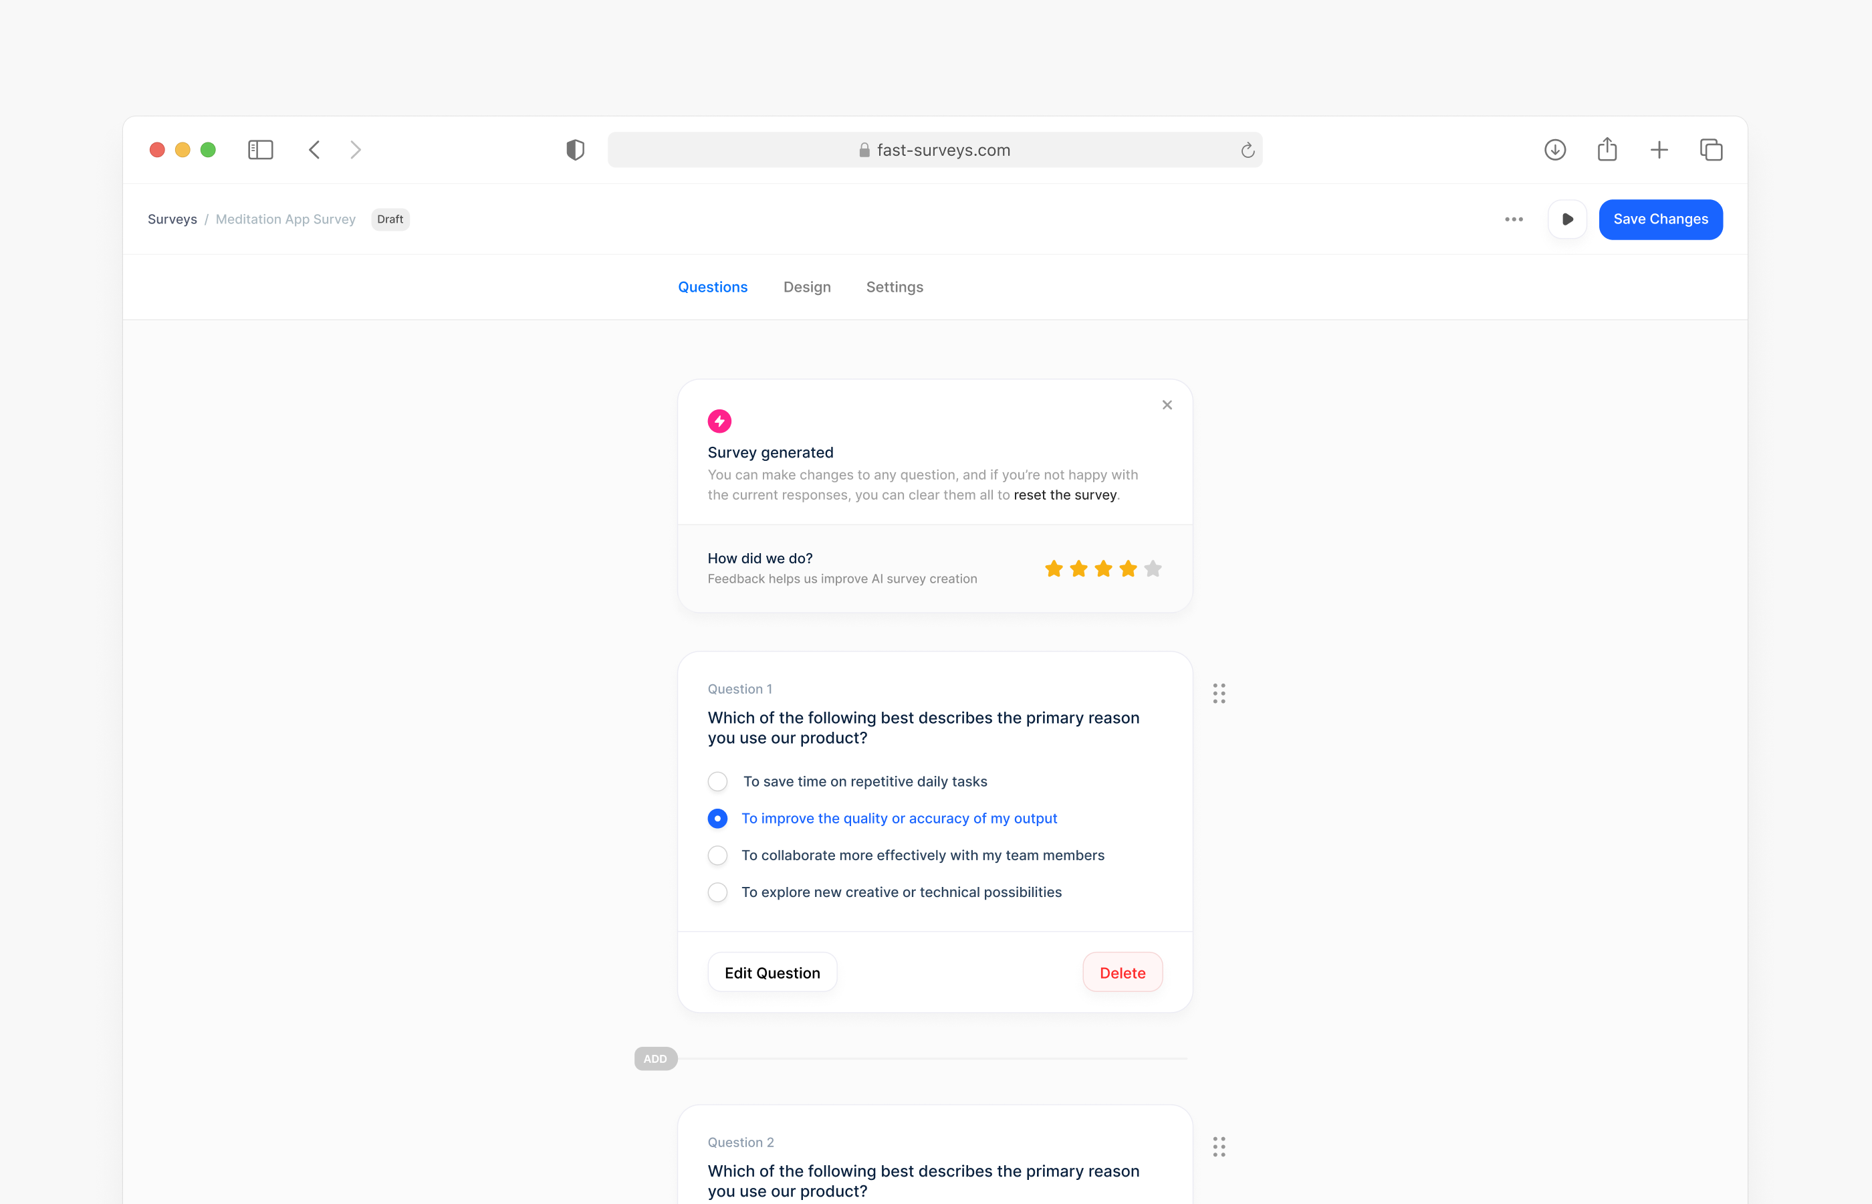Switch to the Settings tab

[895, 287]
